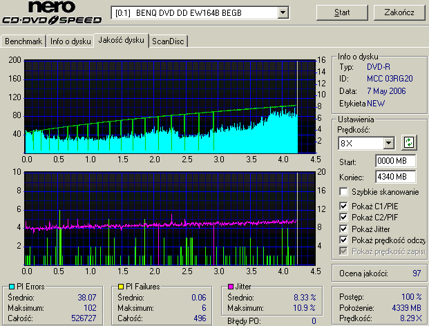Click the disc ID MCC 03RG20
The image size is (429, 326).
[x=390, y=79]
